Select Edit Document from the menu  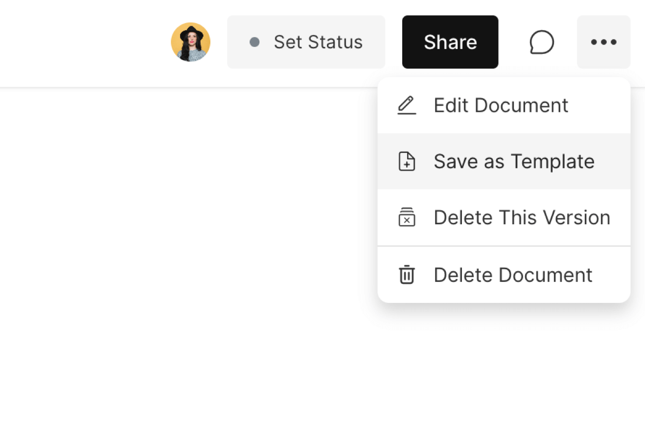(x=501, y=106)
